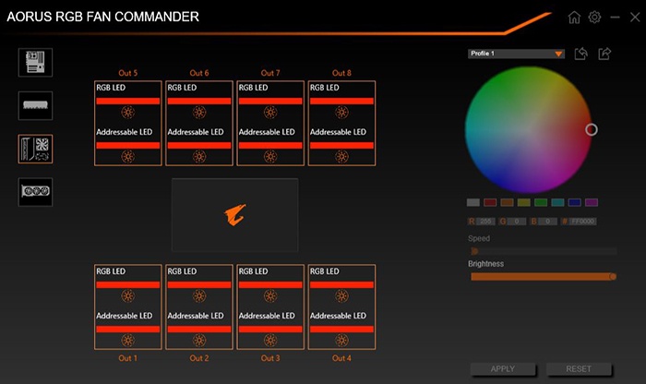Image resolution: width=646 pixels, height=384 pixels.
Task: Open the graphics card device icon
Action: 35,192
